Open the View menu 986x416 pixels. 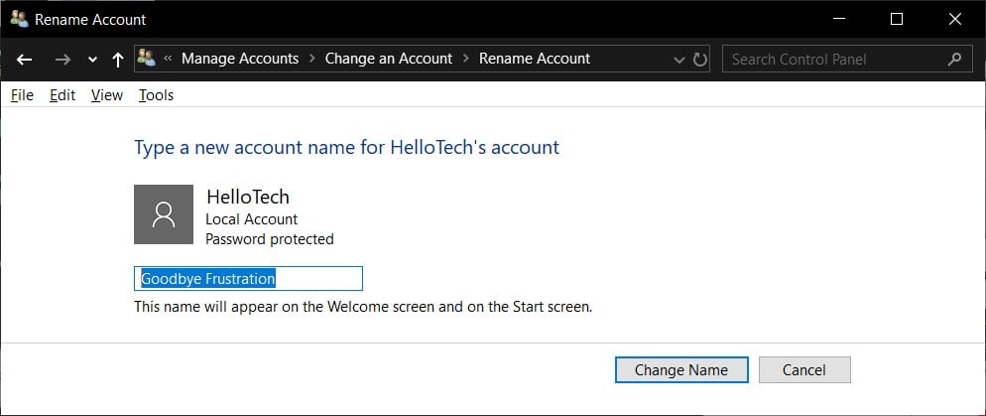tap(106, 95)
